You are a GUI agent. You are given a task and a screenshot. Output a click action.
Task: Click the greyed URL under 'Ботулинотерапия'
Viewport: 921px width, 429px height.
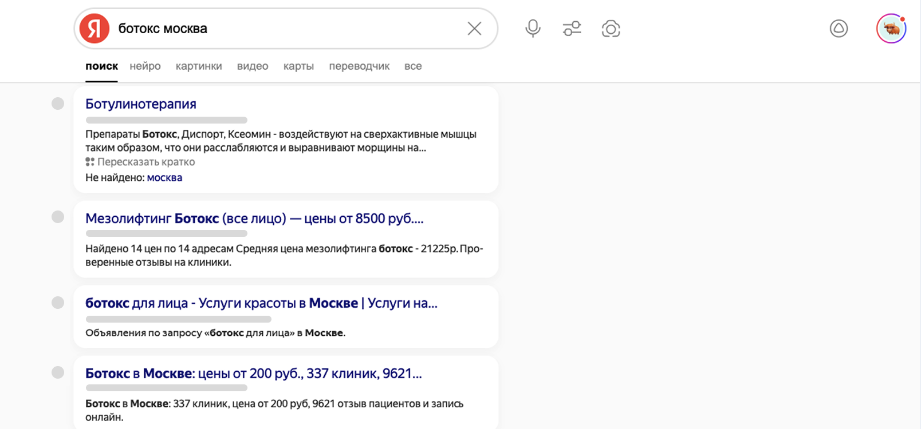point(167,120)
